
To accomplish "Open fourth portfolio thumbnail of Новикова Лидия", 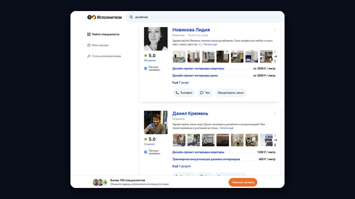I will (x=223, y=56).
